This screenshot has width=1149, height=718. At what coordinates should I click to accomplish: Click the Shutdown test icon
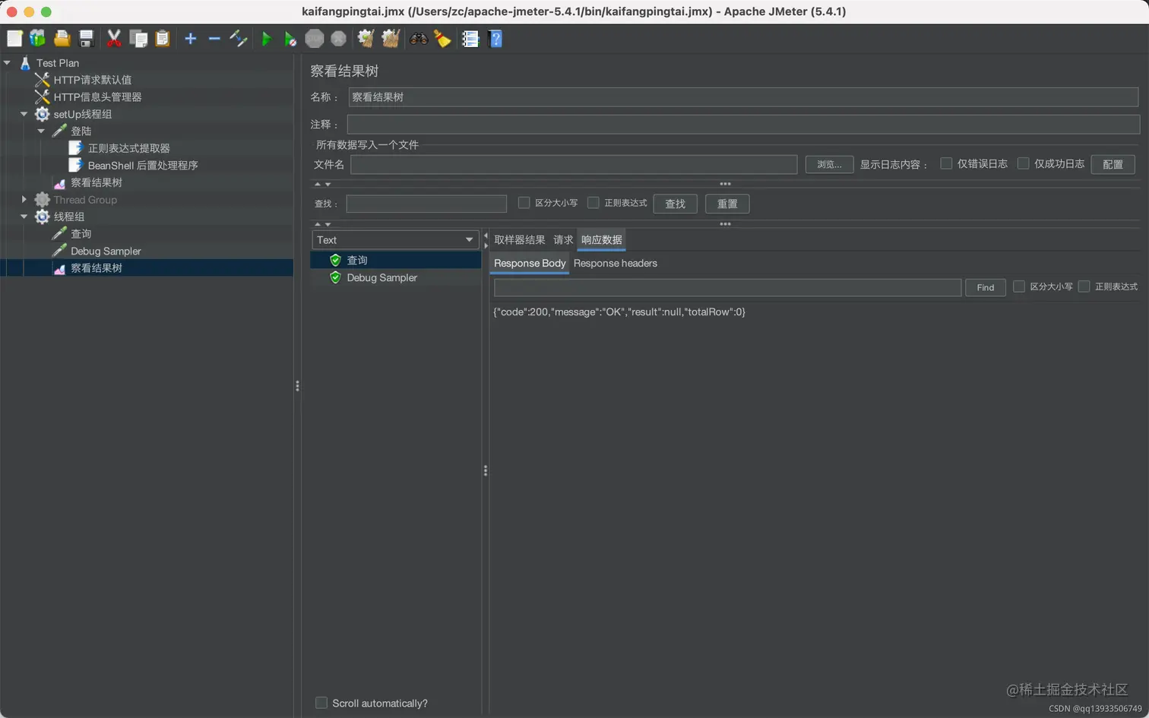(x=339, y=39)
